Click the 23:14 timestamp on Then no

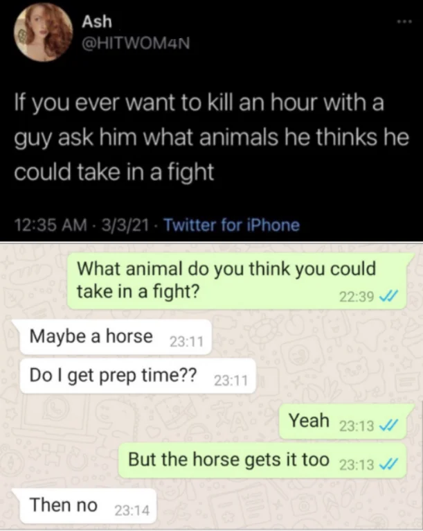(x=132, y=510)
